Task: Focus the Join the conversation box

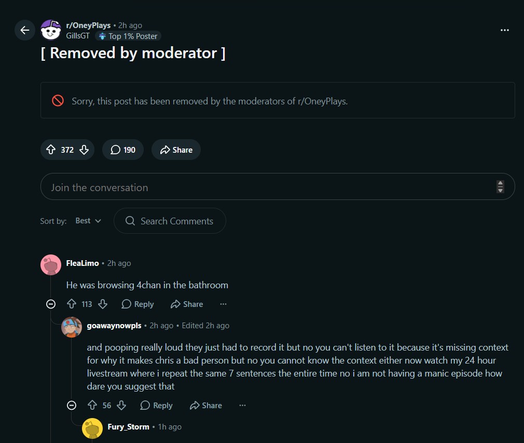Action: [x=278, y=186]
